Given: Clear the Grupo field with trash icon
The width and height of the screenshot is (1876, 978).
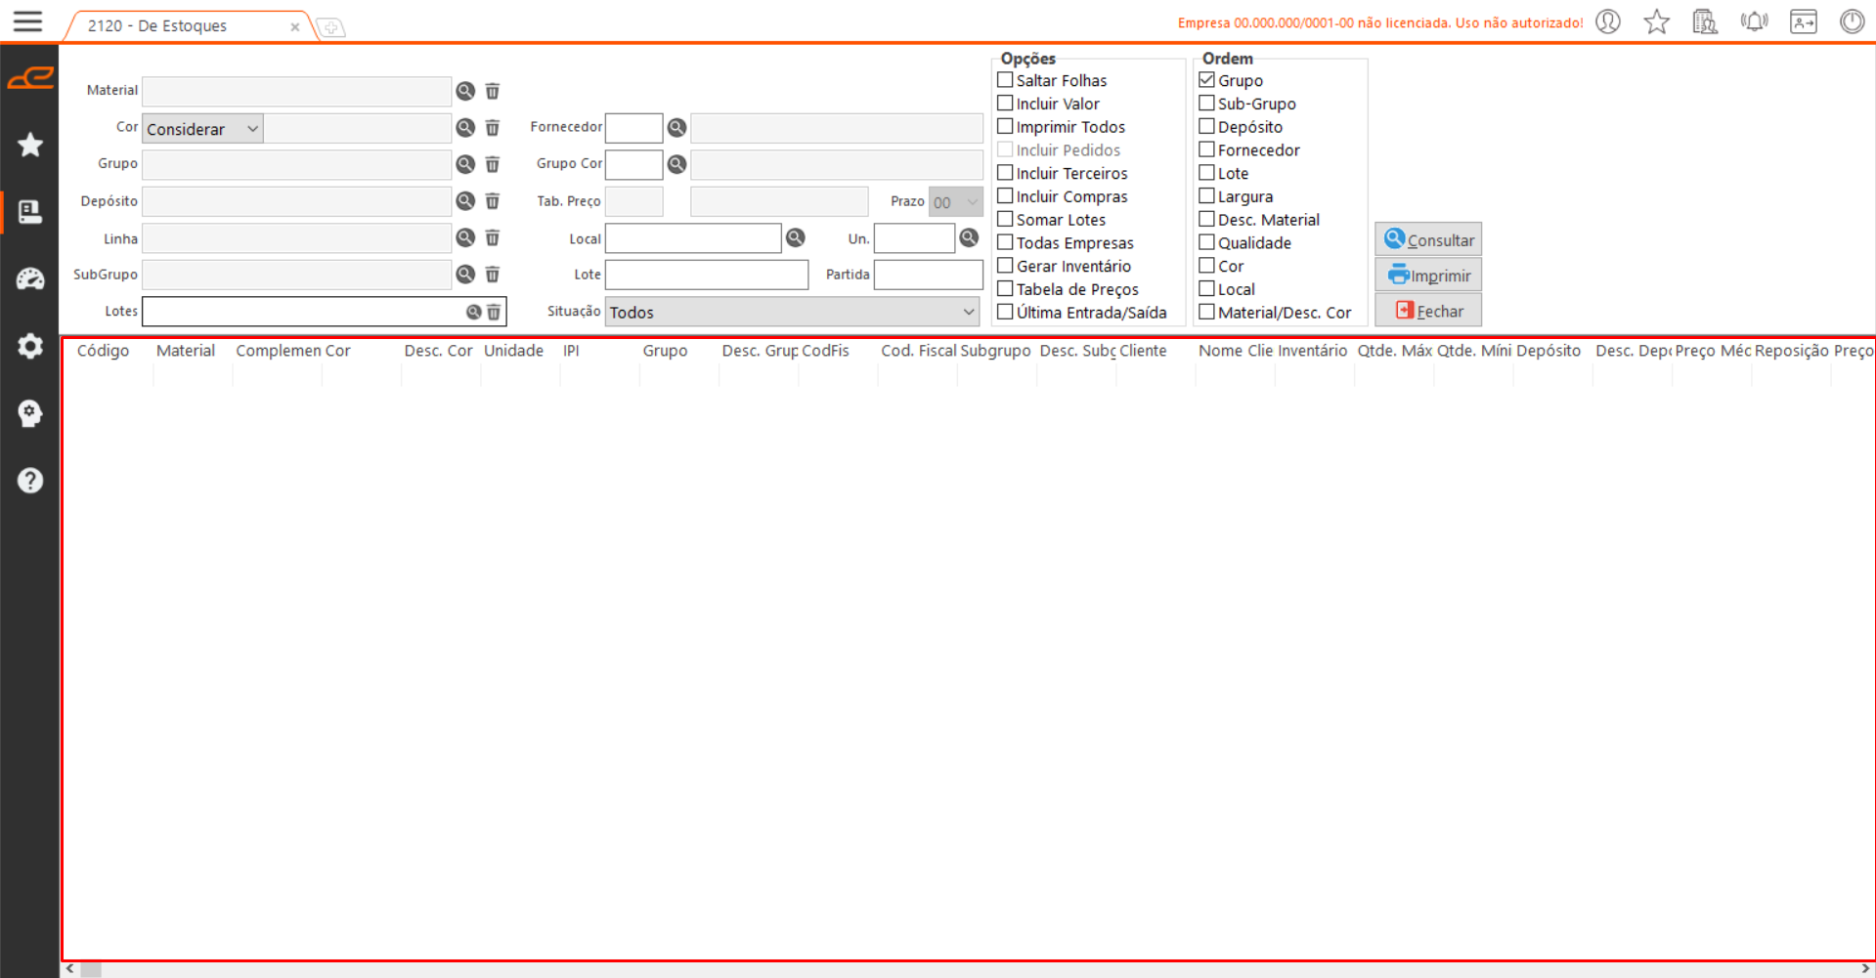Looking at the screenshot, I should point(493,164).
